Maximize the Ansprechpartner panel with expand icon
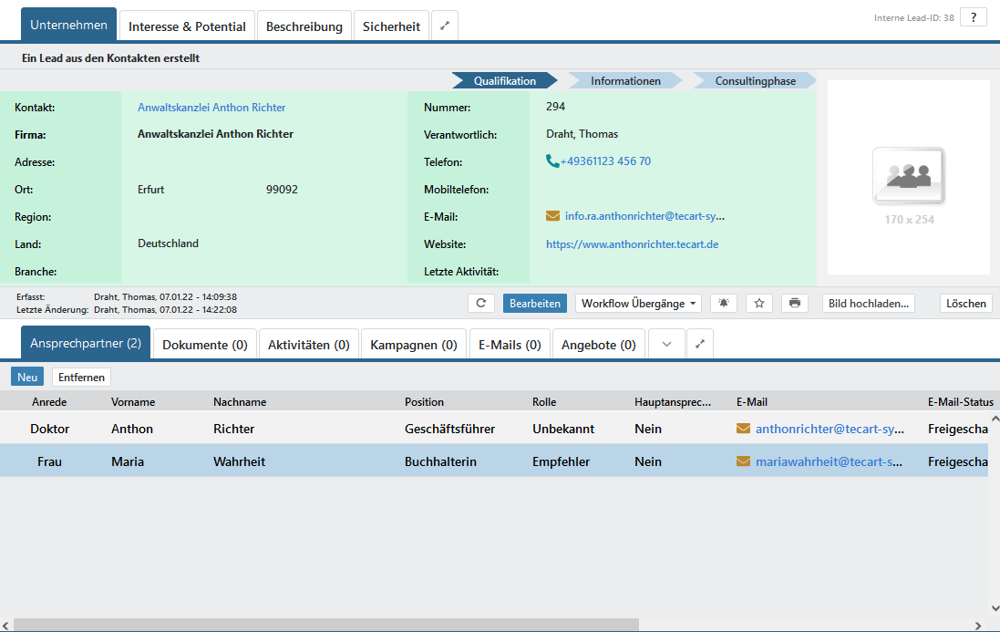This screenshot has width=1000, height=632. (699, 345)
